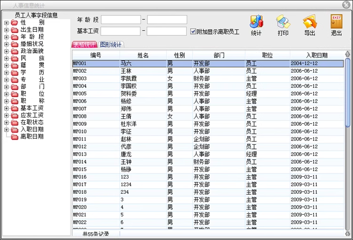Select the 职位 folder icon in tree

(x=15, y=94)
